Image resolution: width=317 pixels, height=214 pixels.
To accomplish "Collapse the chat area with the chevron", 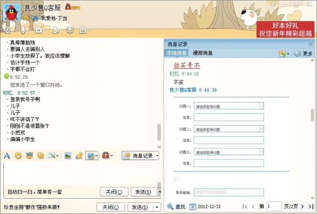I will (159, 146).
